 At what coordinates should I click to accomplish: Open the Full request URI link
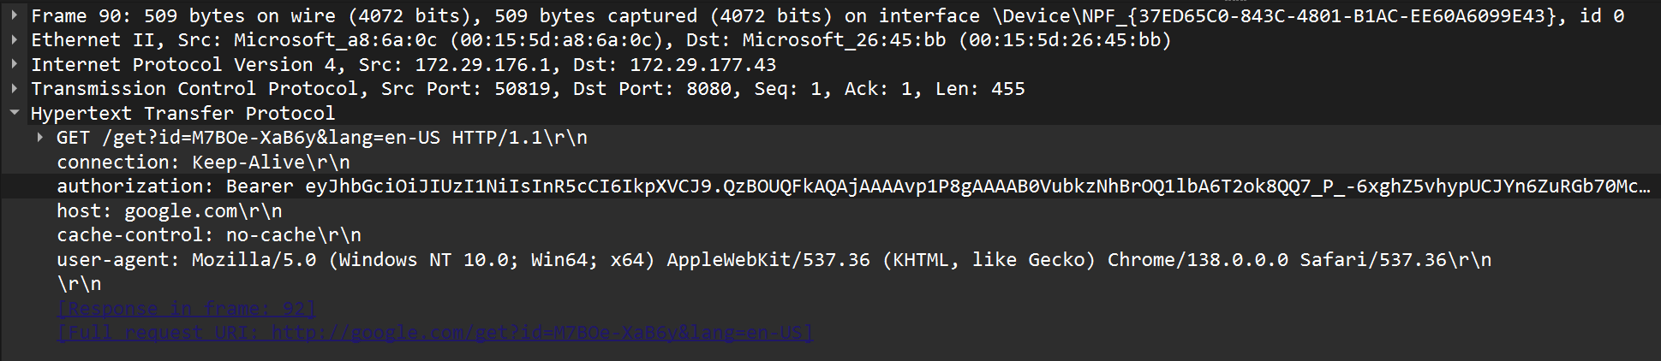point(434,332)
